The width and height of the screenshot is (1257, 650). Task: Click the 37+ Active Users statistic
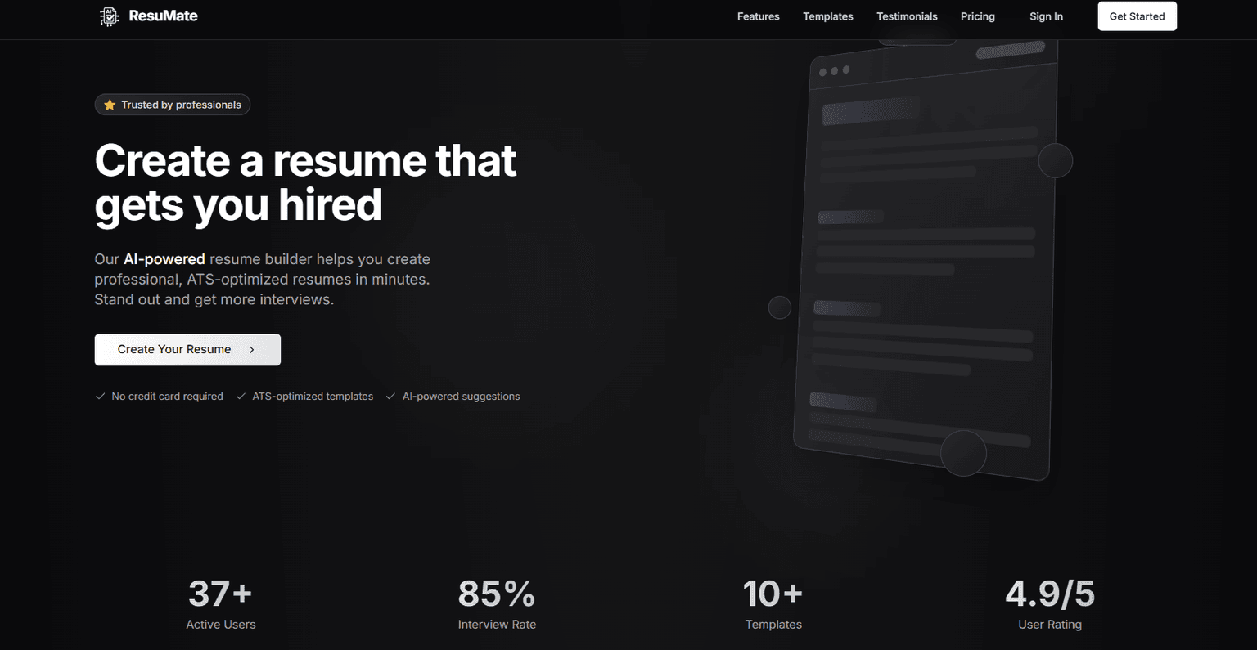point(220,594)
